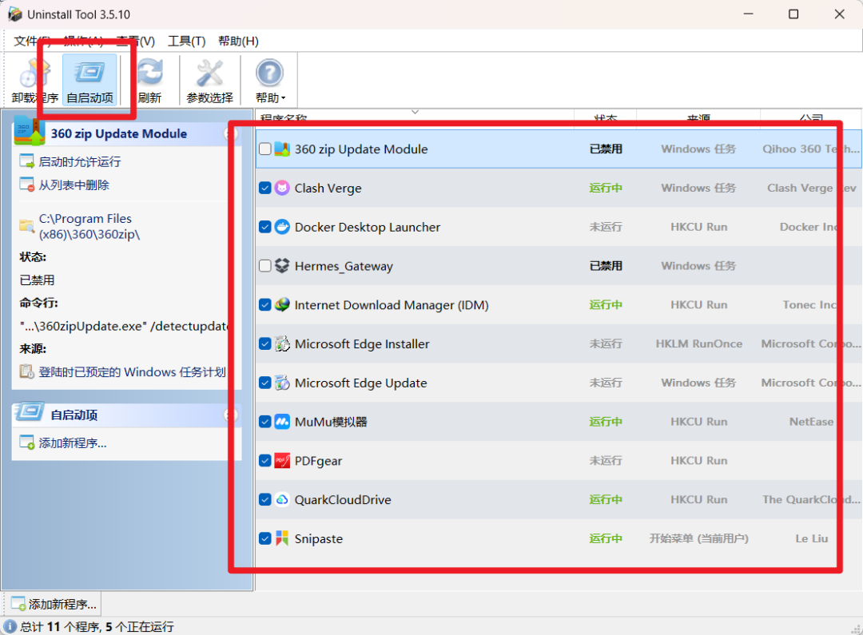
Task: Click the 帮助 help toolbar icon
Action: [270, 81]
